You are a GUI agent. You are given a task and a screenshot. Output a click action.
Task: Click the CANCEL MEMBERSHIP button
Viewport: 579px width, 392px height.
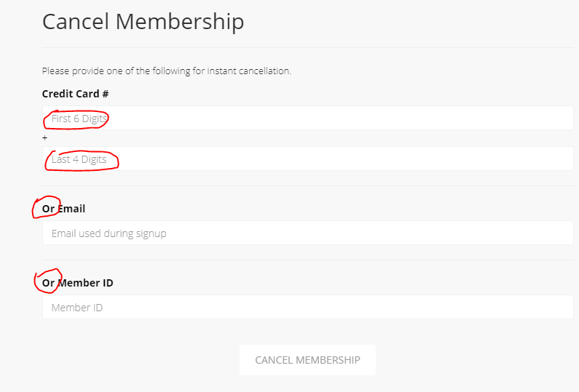point(307,360)
